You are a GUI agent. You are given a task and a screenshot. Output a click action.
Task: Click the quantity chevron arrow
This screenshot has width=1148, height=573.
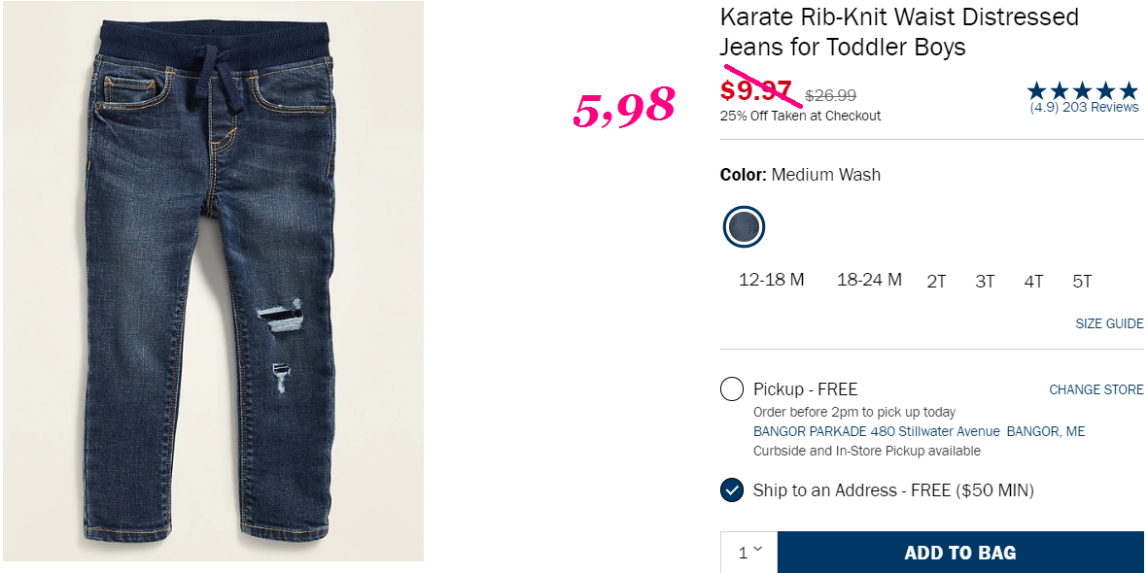757,549
